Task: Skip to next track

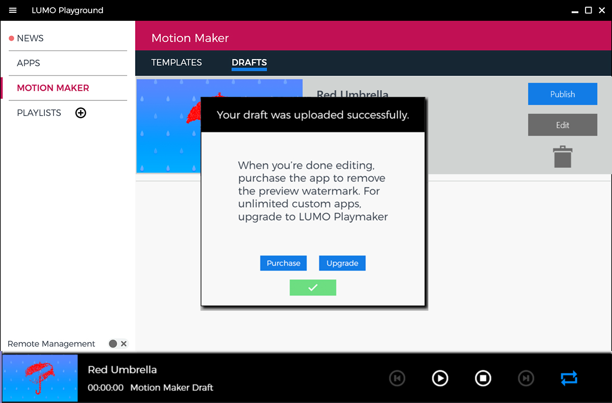Action: click(x=526, y=378)
